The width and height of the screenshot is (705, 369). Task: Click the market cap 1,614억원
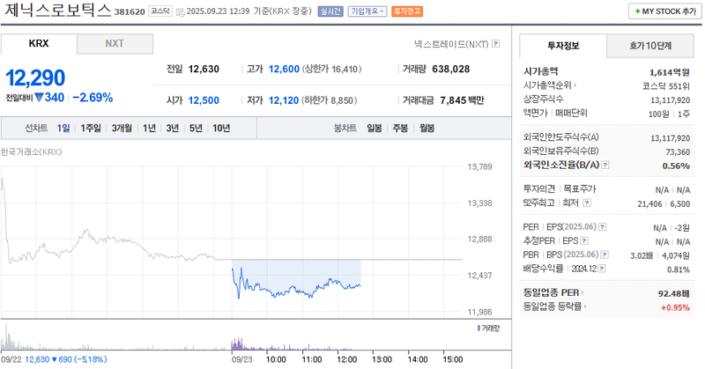point(670,72)
